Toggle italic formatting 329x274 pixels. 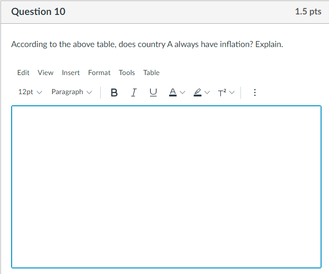134,92
